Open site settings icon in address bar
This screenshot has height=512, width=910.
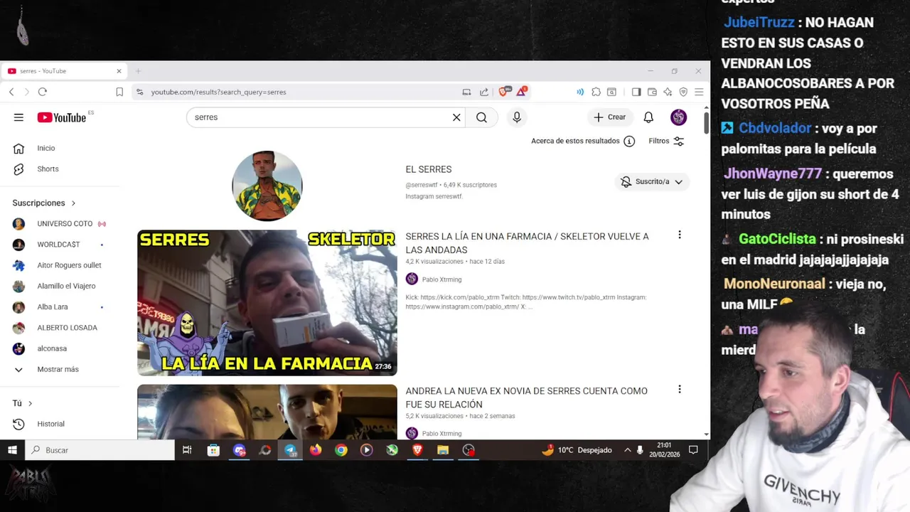[x=139, y=92]
